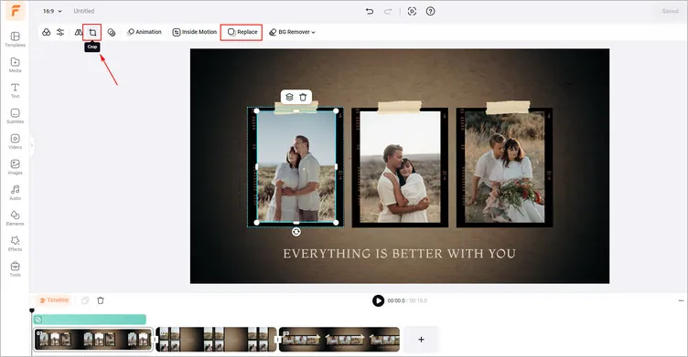The image size is (688, 357).
Task: Redo the last action
Action: (x=388, y=11)
